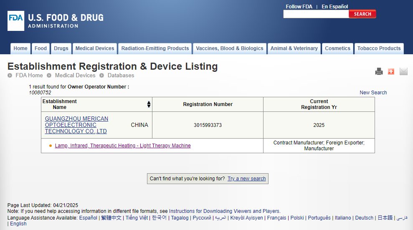The height and width of the screenshot is (230, 413).
Task: Open Instructions for Downloading Viewers and Players
Action: [x=224, y=211]
